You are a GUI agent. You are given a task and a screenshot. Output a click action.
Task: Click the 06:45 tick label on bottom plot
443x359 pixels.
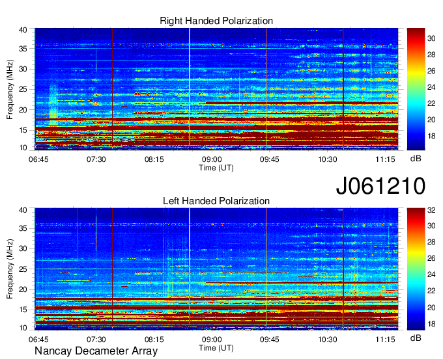click(x=38, y=339)
